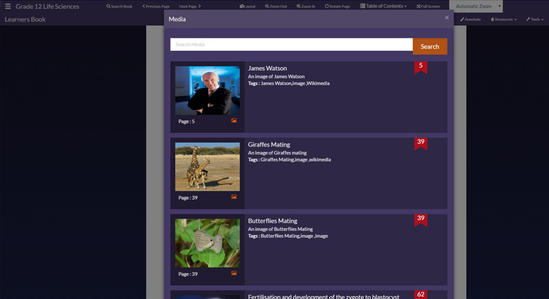
Task: Click the page 39 bookmark badge for Giraffes Mating
Action: point(421,144)
